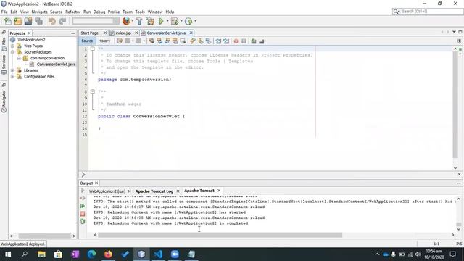Click the Previous Bookmark icon
The width and height of the screenshot is (464, 261).
click(193, 41)
